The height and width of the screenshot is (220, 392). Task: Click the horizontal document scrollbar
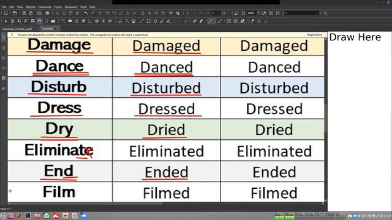click(166, 204)
